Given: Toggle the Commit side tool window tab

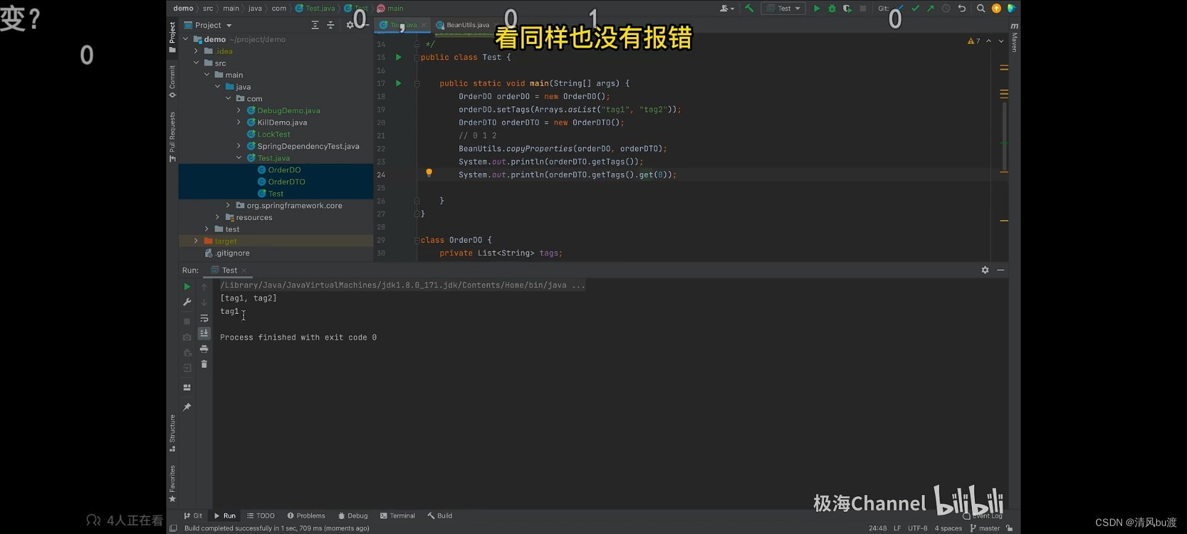Looking at the screenshot, I should point(172,82).
